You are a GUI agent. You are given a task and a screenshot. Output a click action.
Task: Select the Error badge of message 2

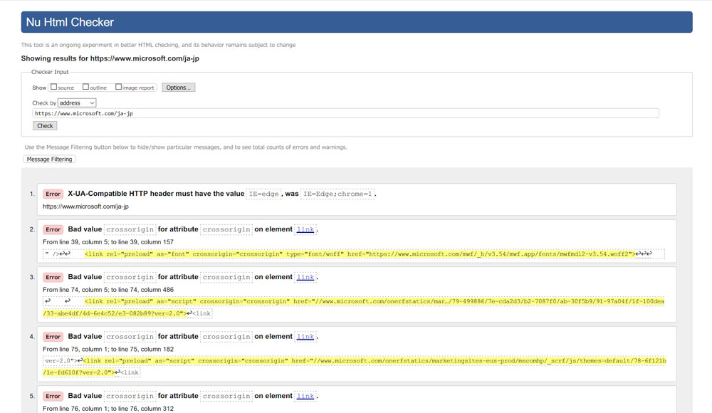coord(53,229)
